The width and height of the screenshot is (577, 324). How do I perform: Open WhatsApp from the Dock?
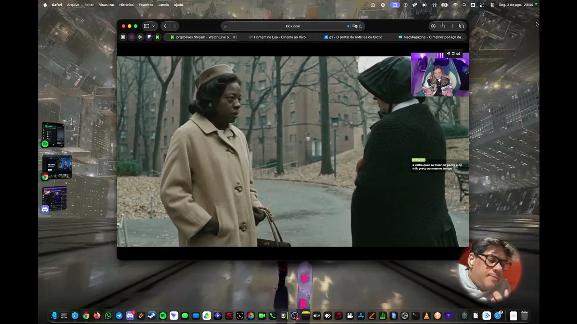coord(108,316)
